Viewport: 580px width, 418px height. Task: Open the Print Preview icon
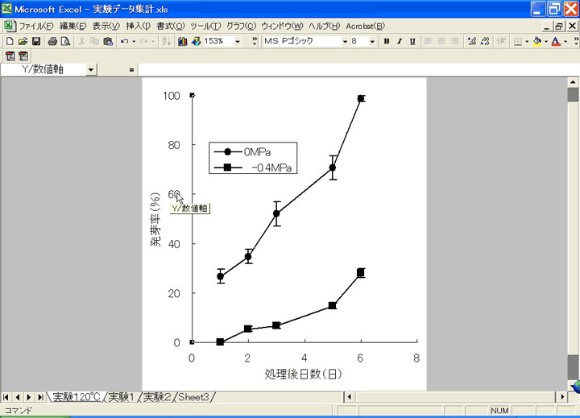tap(64, 41)
